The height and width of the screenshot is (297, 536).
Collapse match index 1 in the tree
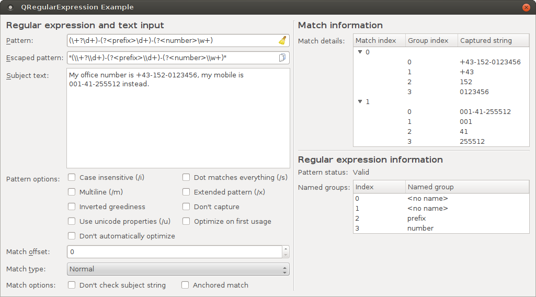click(360, 102)
